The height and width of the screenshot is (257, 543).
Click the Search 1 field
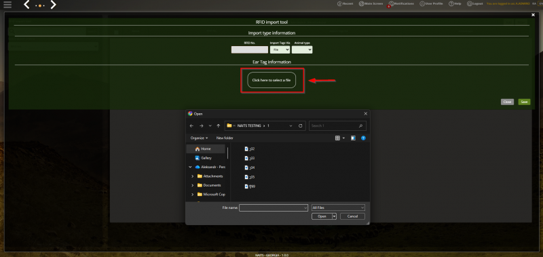[x=337, y=126]
